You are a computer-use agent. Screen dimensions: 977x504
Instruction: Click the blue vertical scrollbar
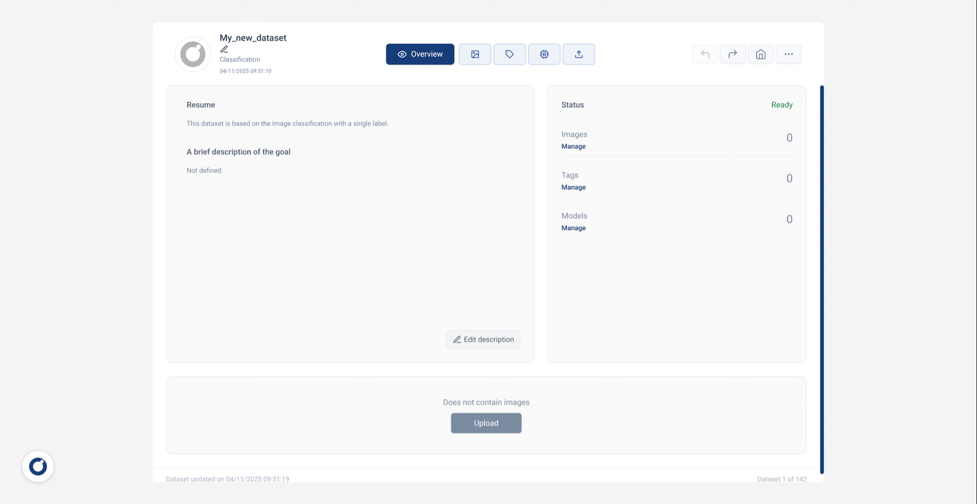(x=821, y=279)
